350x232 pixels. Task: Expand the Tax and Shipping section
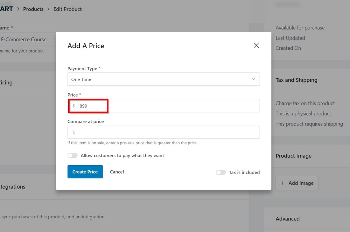click(296, 80)
